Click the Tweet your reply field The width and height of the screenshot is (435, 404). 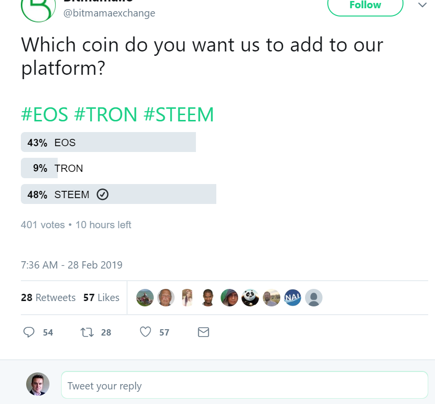point(244,386)
